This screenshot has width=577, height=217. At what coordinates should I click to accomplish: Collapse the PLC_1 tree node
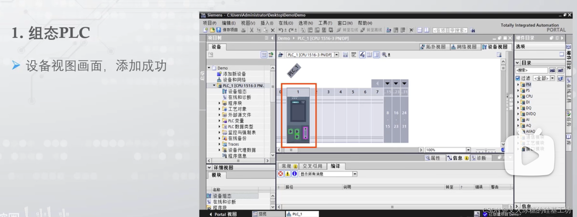click(214, 85)
